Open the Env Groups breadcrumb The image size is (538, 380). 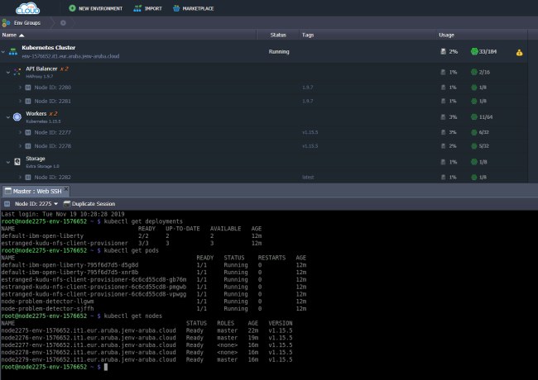[x=26, y=22]
